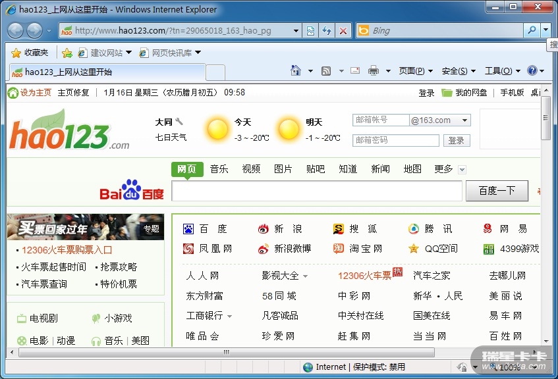Click the browser Forward arrow button
The image size is (558, 379).
(x=34, y=30)
